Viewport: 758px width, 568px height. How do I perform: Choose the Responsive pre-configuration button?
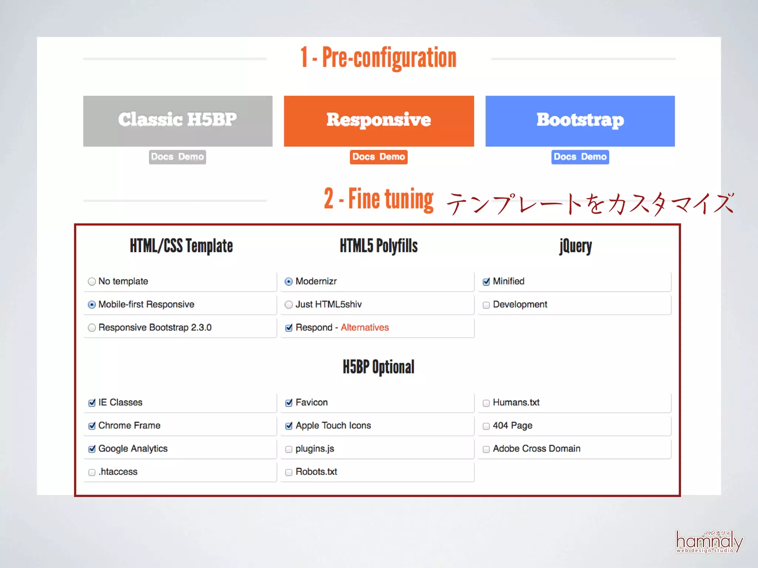point(379,121)
